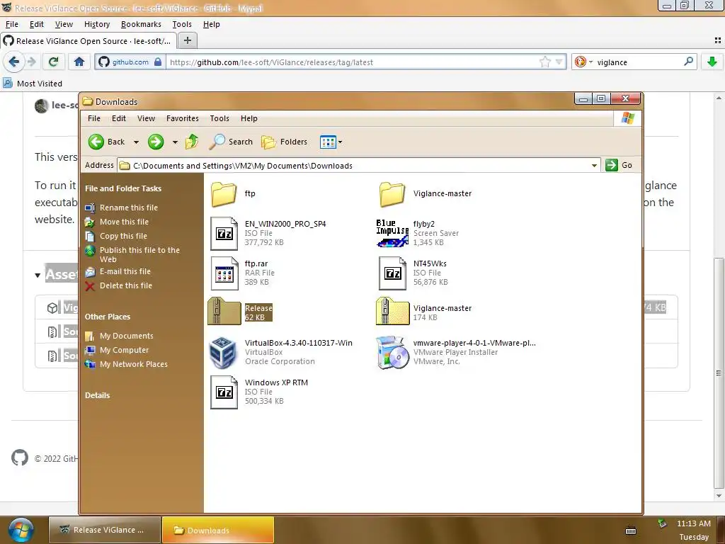The height and width of the screenshot is (544, 725).
Task: Open the Windows Start orb
Action: click(21, 530)
